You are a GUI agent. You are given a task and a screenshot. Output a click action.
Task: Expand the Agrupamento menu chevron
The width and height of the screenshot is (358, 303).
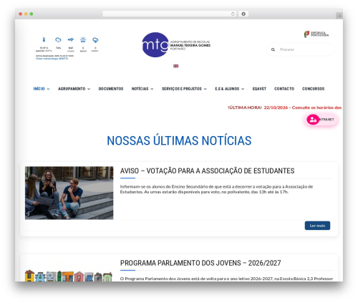coord(89,89)
